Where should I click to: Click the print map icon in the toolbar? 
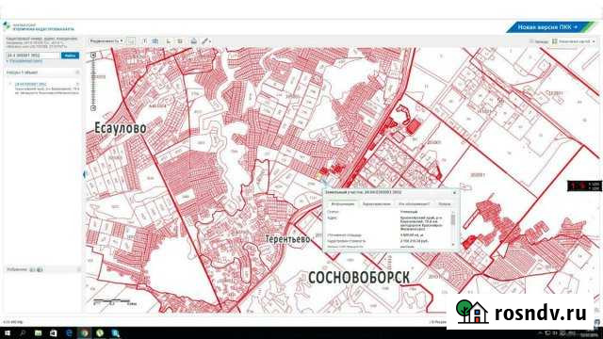(194, 40)
